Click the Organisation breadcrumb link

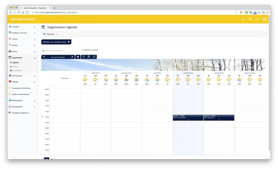56,27
